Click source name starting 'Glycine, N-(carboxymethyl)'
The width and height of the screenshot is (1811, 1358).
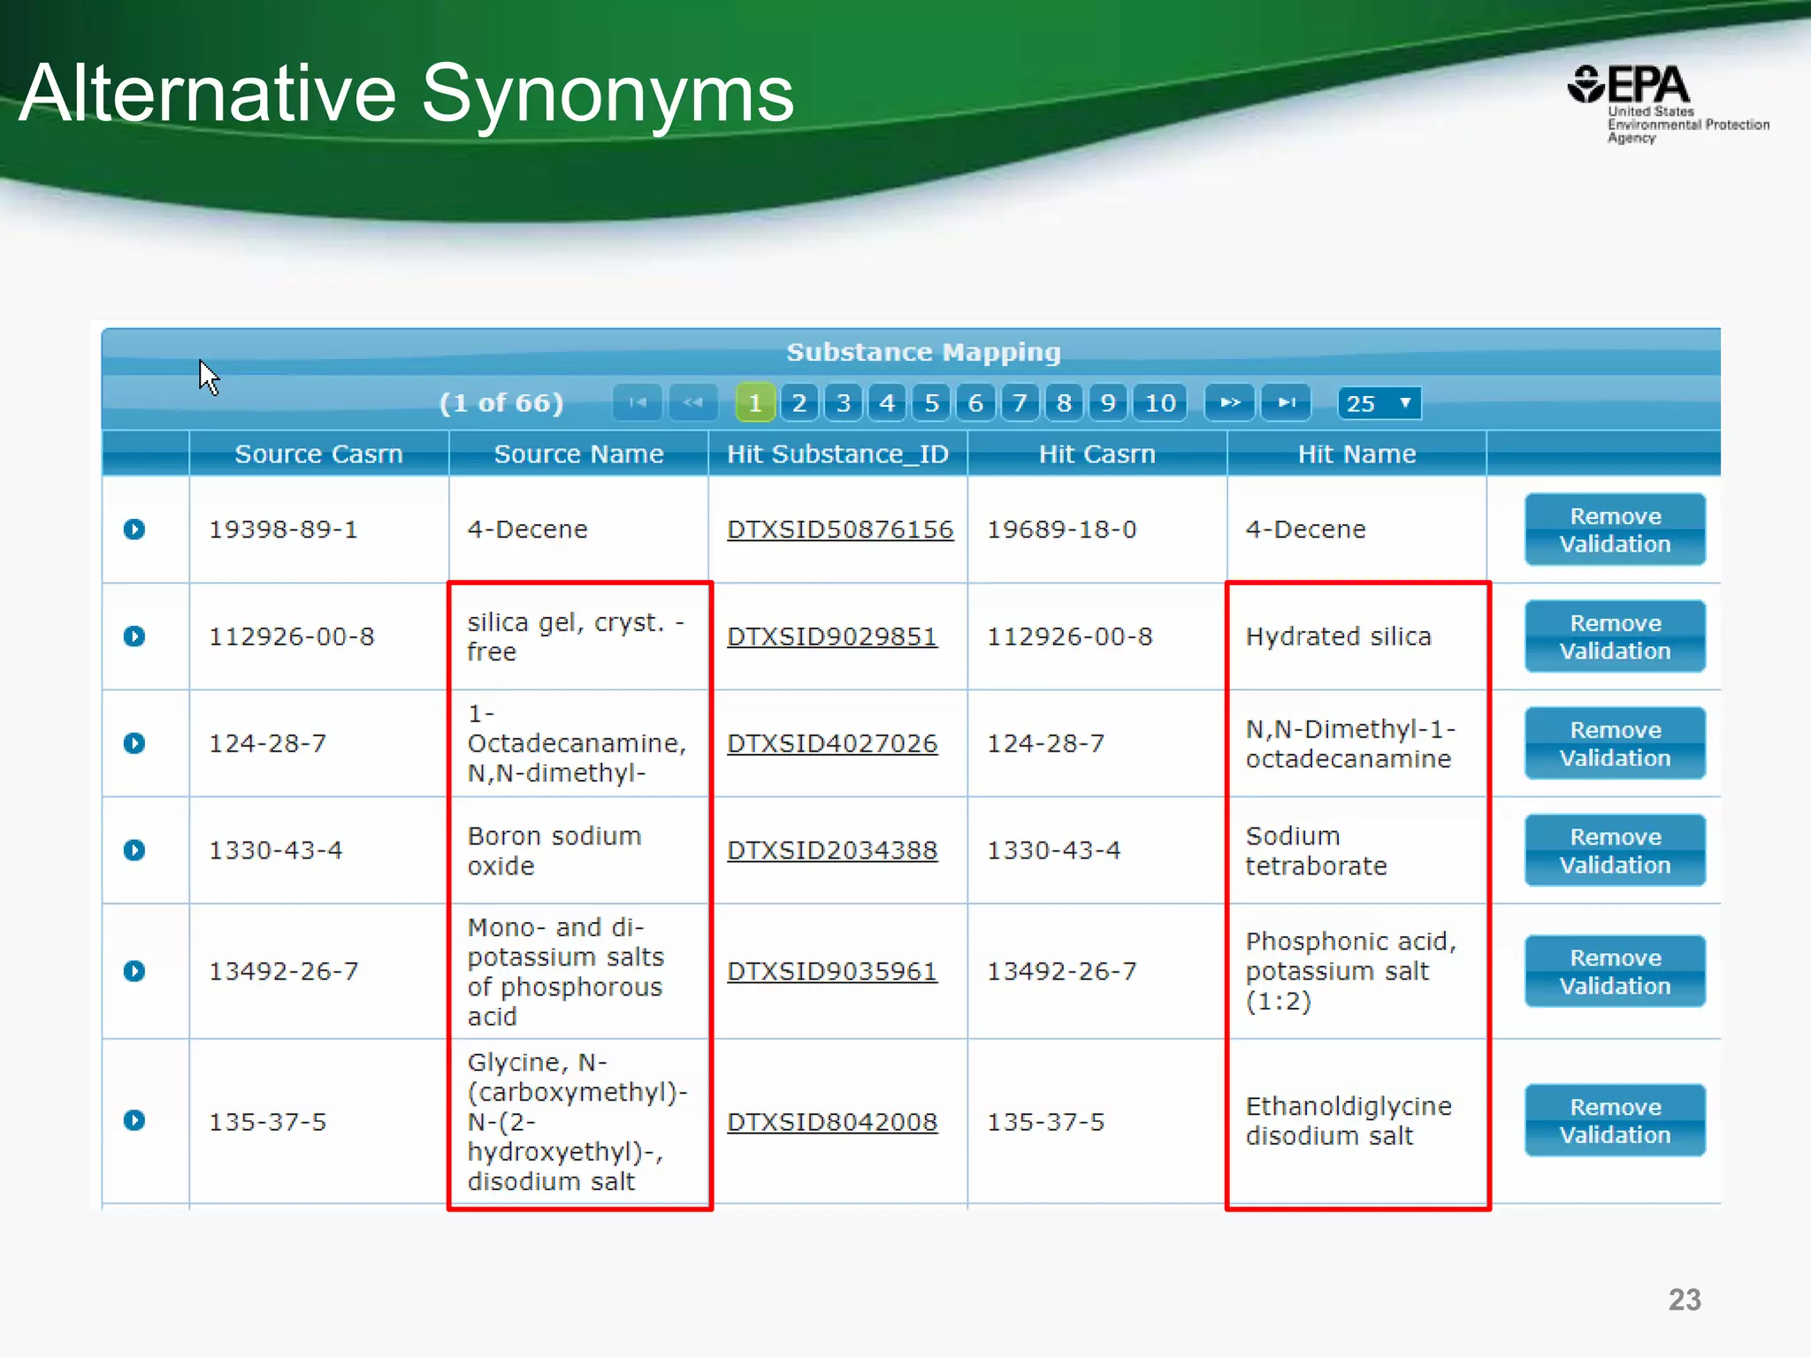(x=577, y=1122)
